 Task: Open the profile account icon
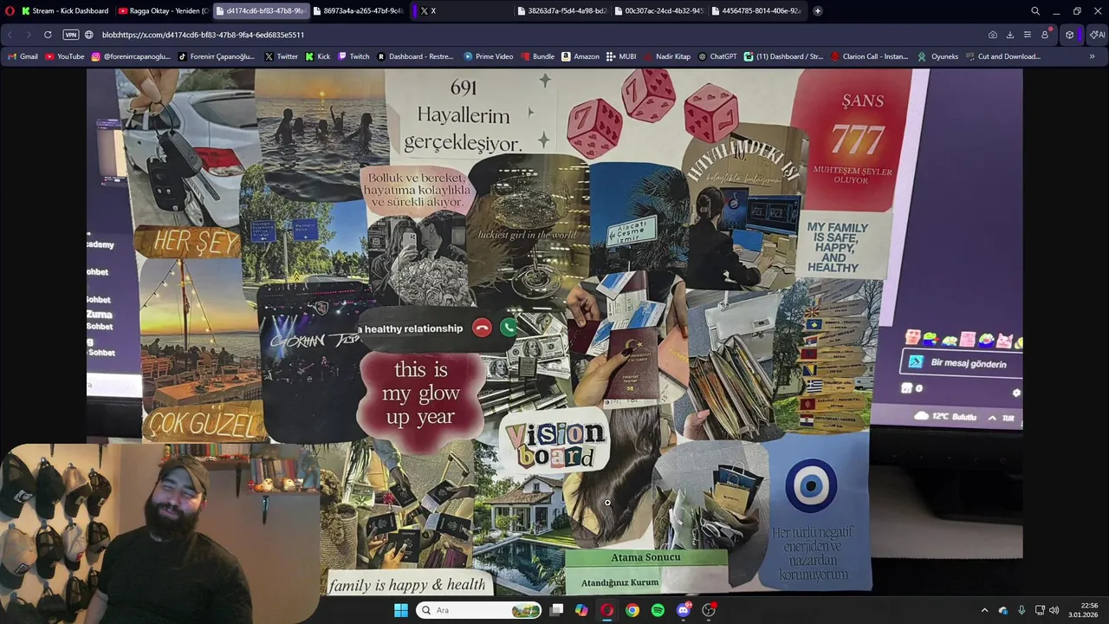(1045, 35)
